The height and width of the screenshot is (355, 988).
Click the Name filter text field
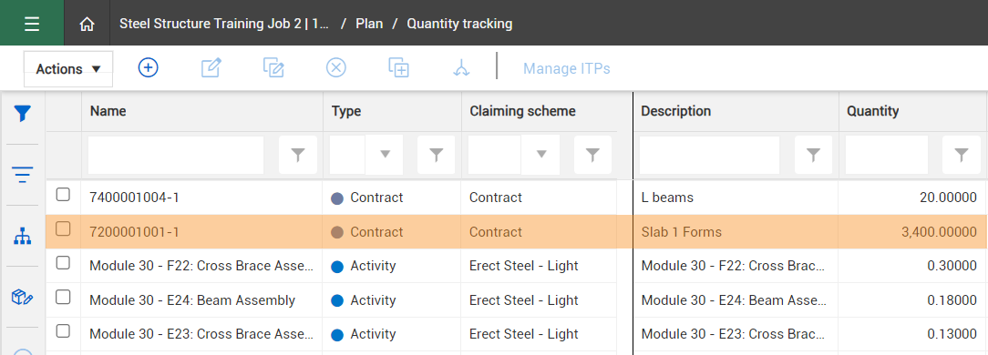pyautogui.click(x=176, y=155)
